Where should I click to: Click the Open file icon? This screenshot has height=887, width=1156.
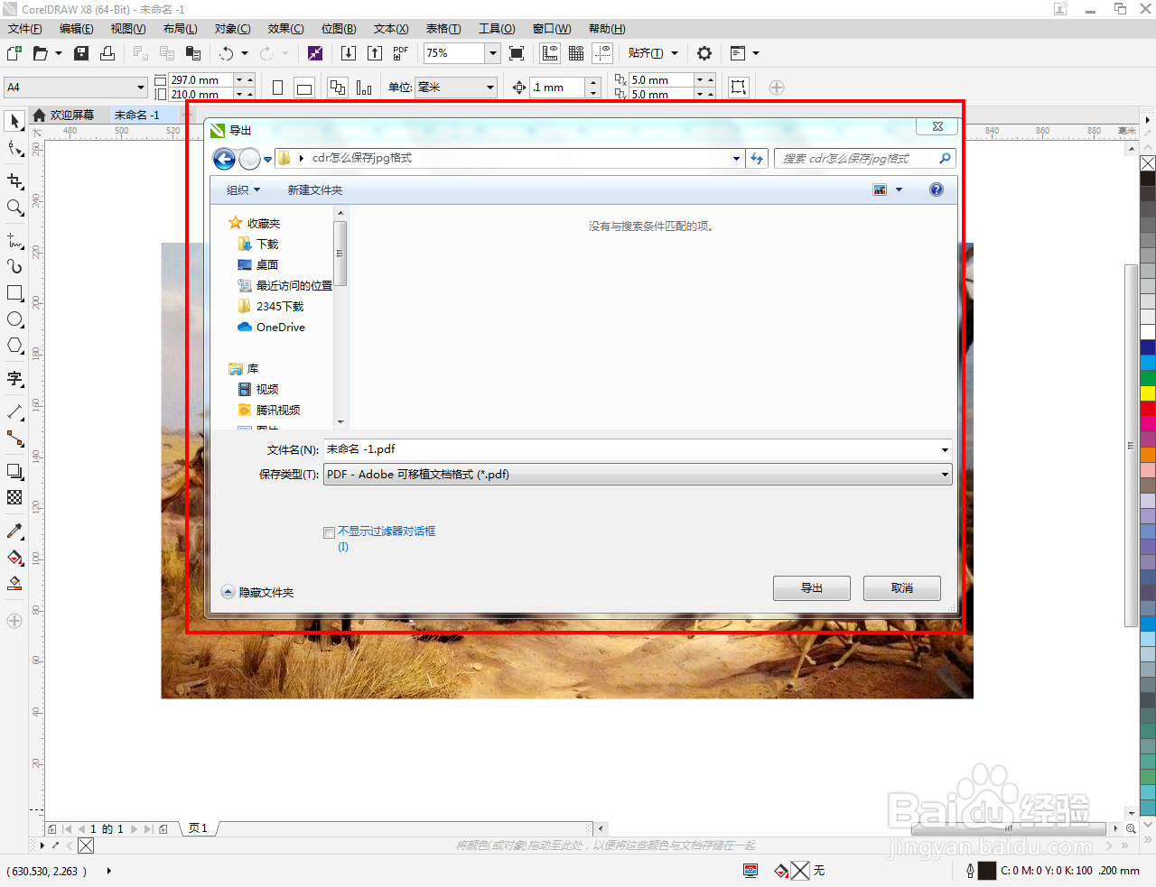(41, 53)
